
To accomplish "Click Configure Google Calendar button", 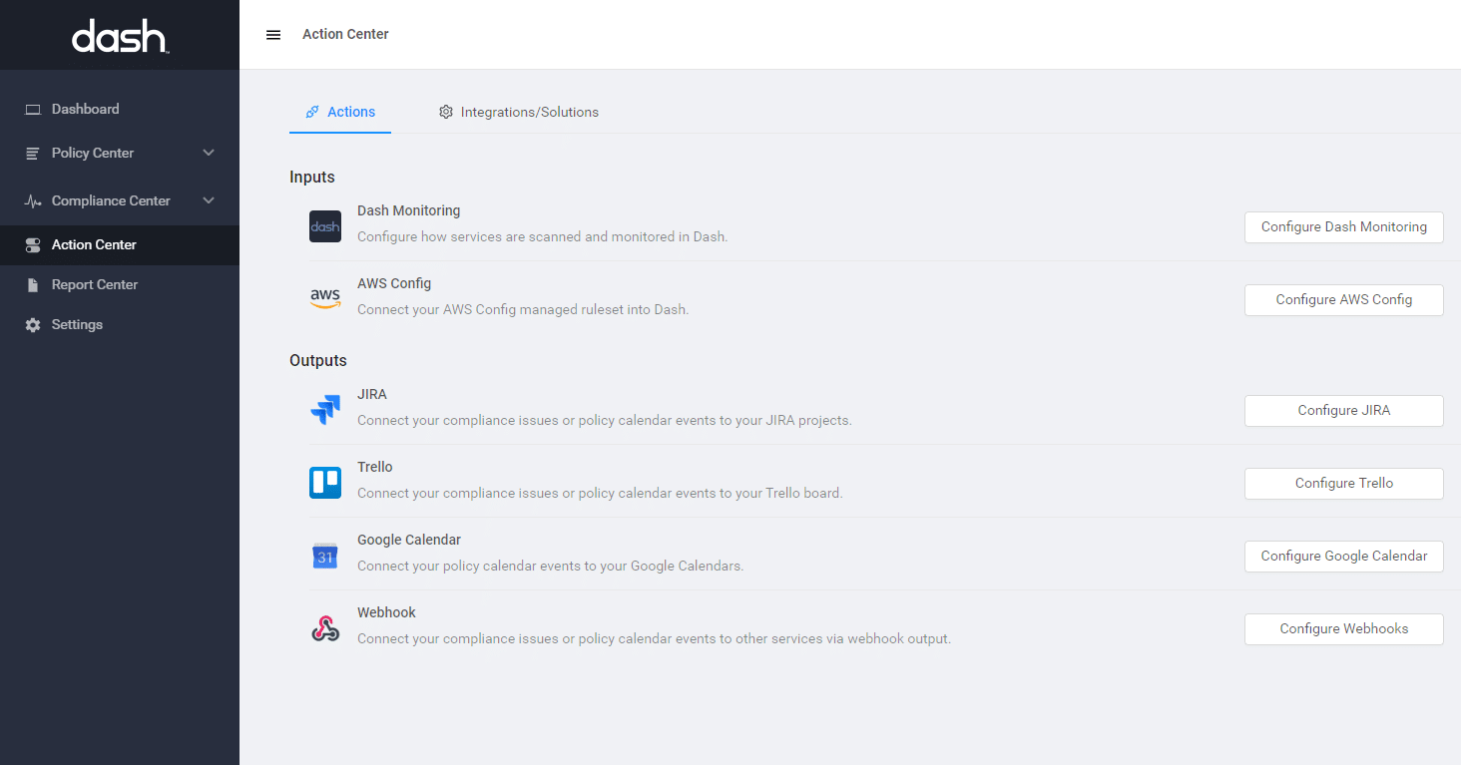I will coord(1343,556).
